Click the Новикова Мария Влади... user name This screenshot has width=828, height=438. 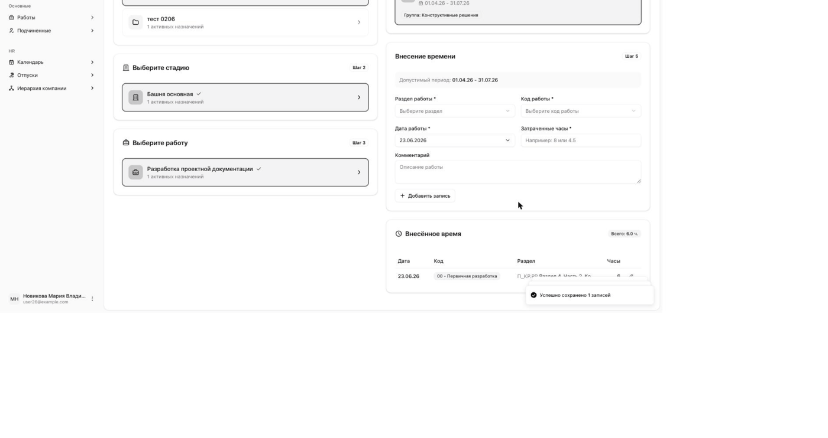(x=54, y=296)
